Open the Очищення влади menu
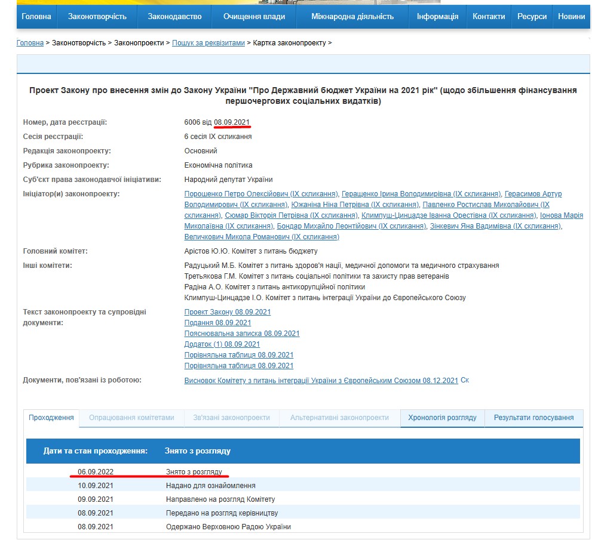 coord(254,17)
